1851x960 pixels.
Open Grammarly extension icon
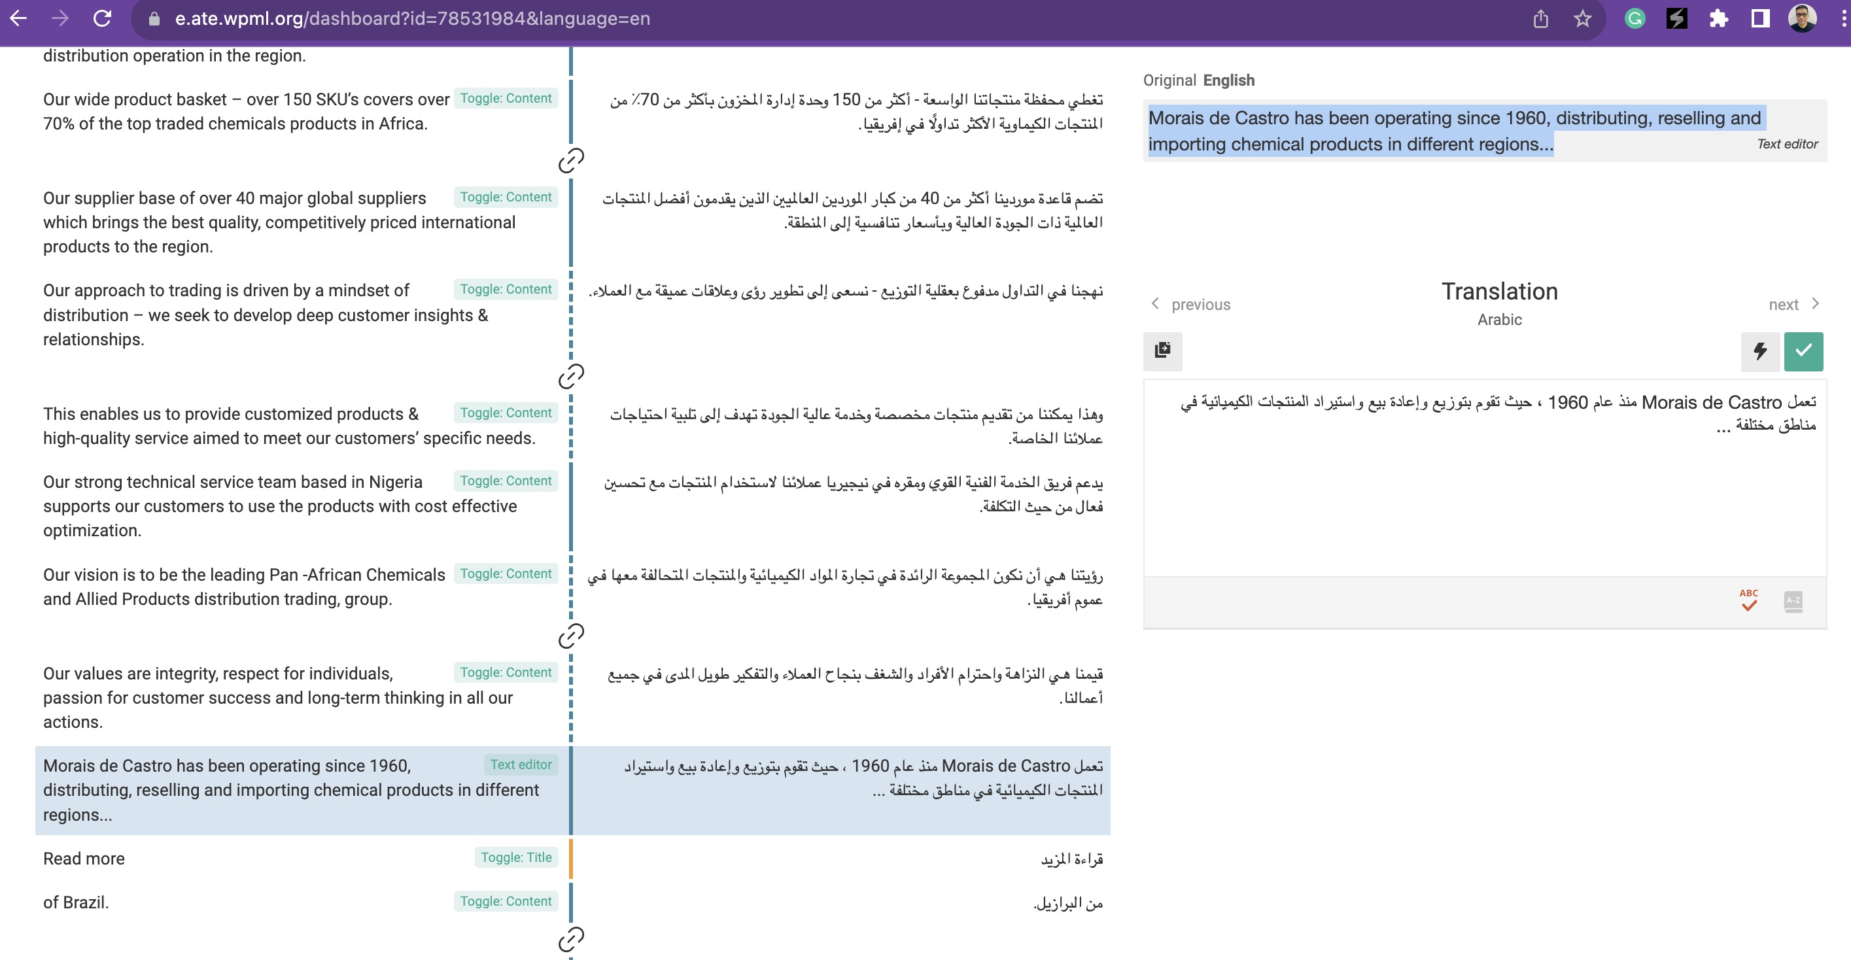coord(1635,19)
